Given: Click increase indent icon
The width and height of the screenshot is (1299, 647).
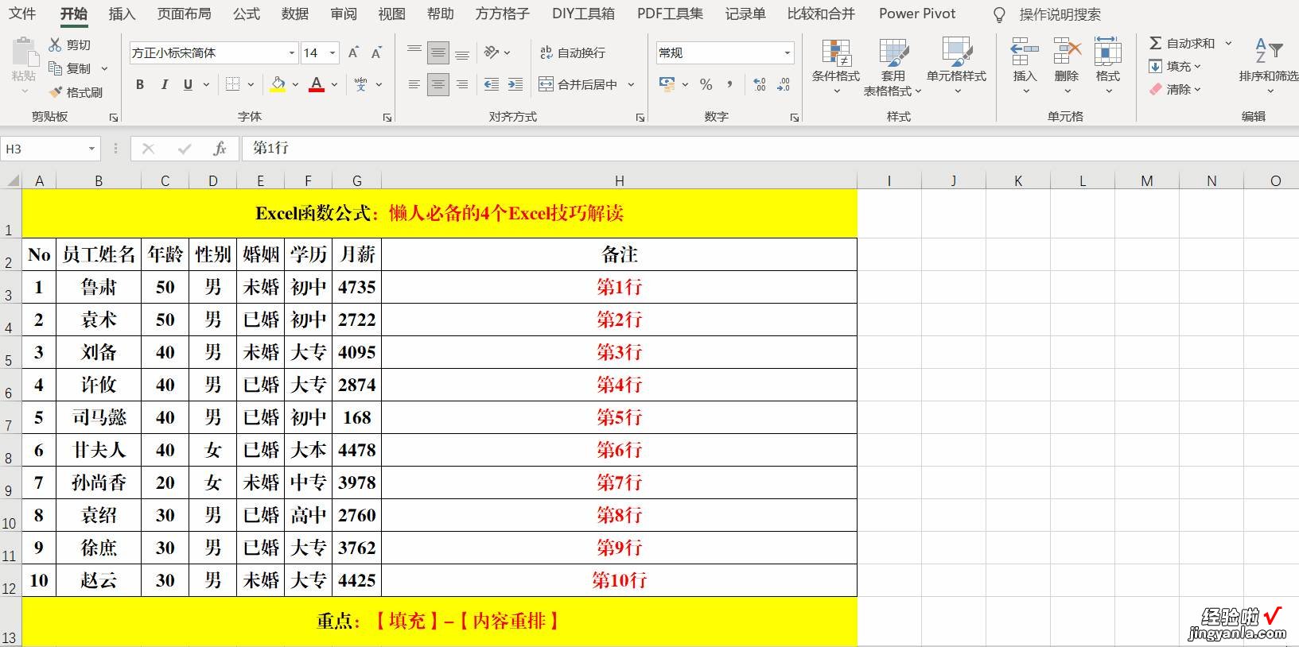Looking at the screenshot, I should coord(515,84).
